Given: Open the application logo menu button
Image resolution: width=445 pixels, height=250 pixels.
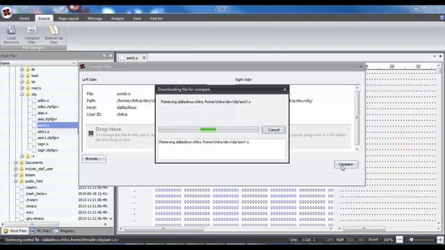Looking at the screenshot, I should 6,12.
